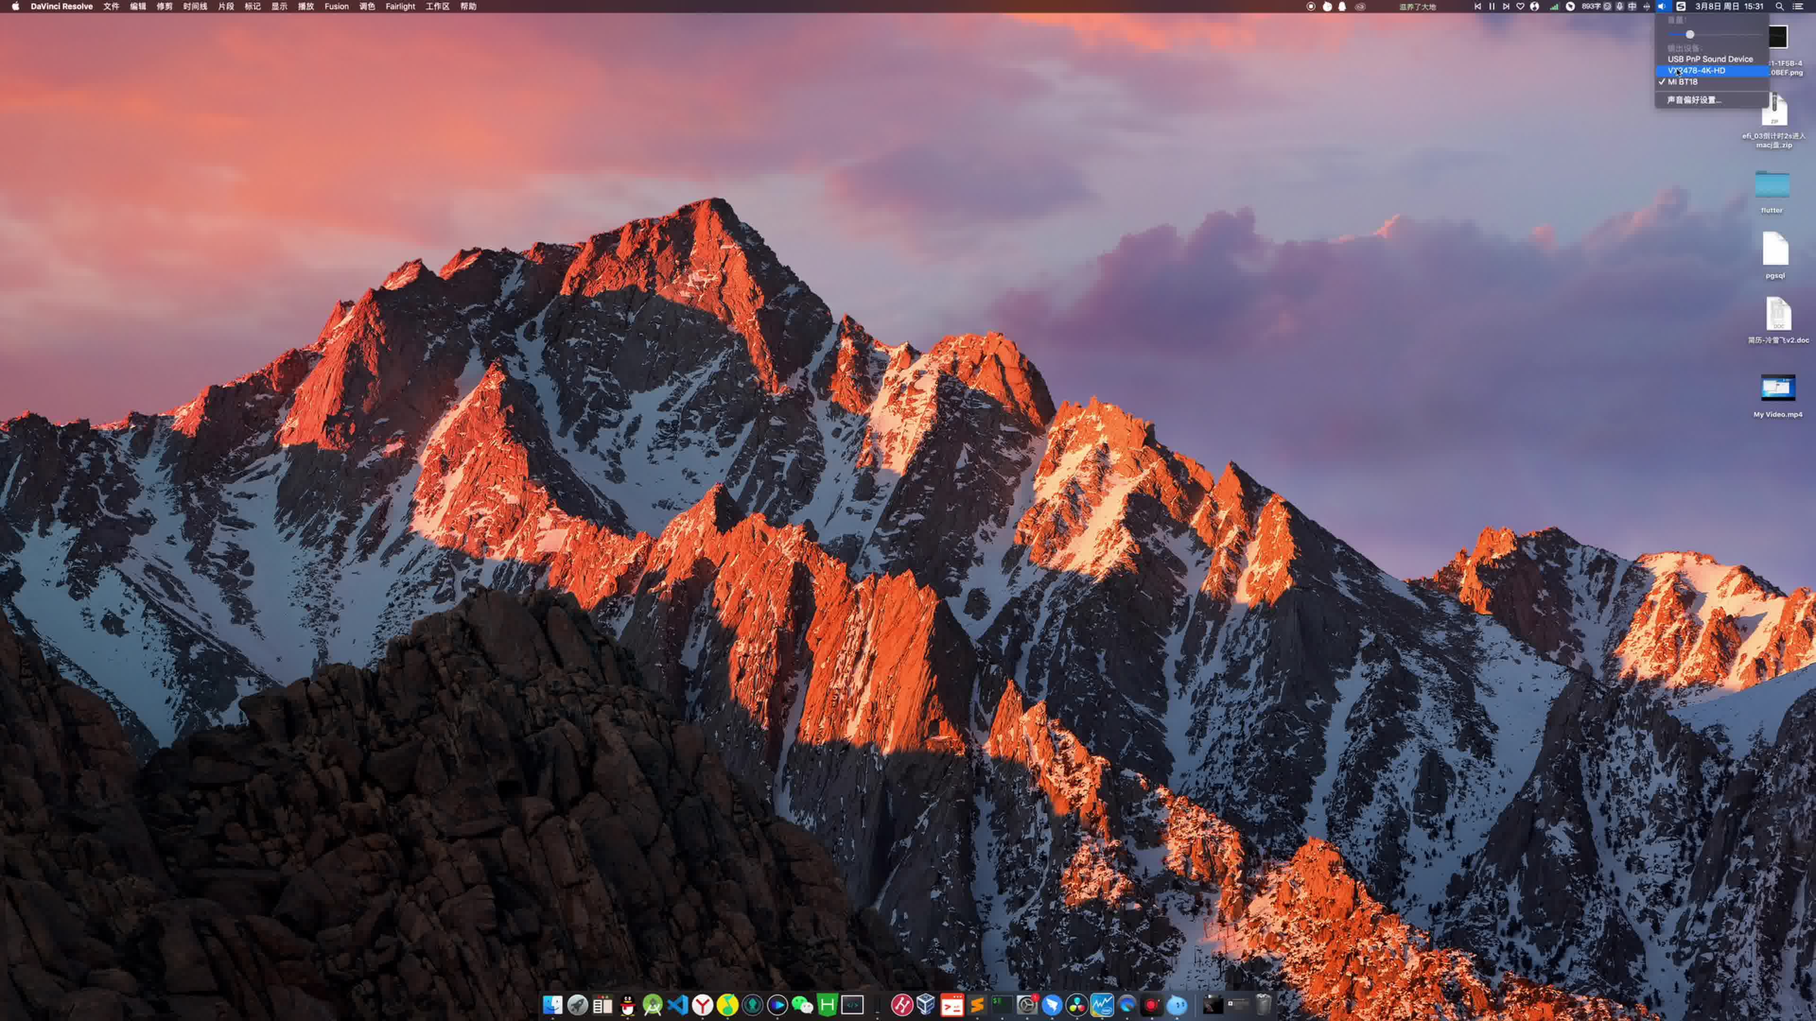Launch Android Studio from the Dock
The height and width of the screenshot is (1021, 1816).
pos(653,1005)
